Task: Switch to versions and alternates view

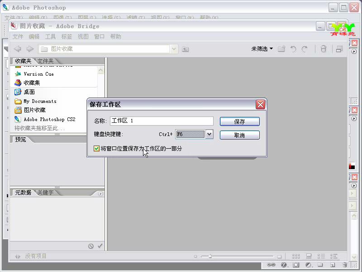Action: click(333, 256)
